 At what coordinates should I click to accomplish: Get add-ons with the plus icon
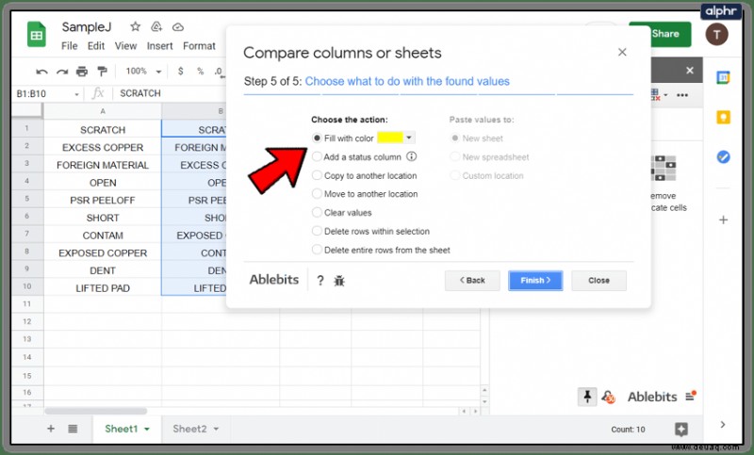pos(723,220)
